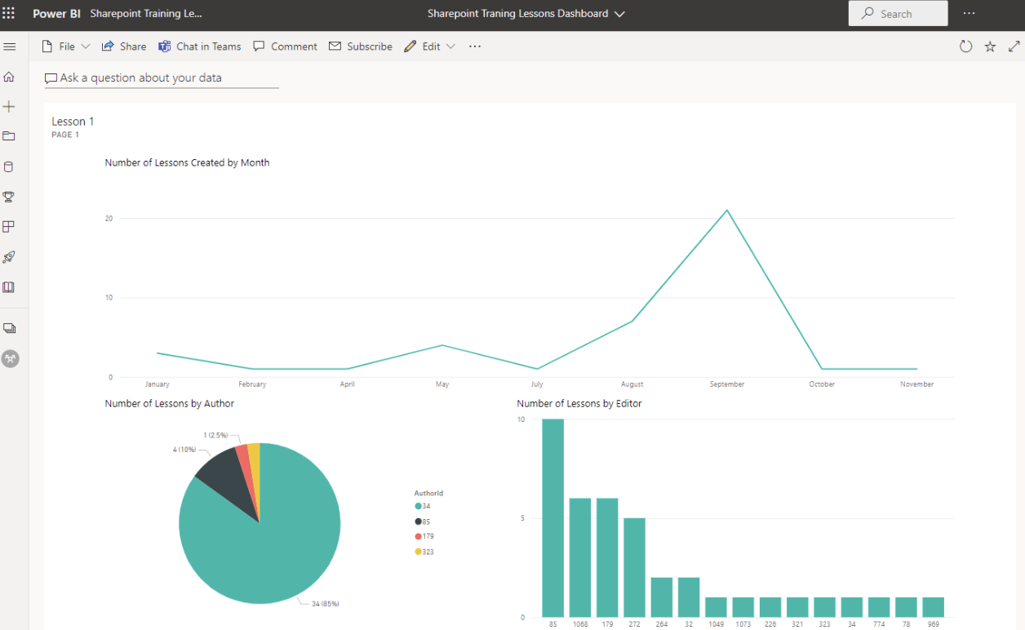Click 'Number of Lessons by Author' title
Image resolution: width=1025 pixels, height=630 pixels.
(x=169, y=403)
